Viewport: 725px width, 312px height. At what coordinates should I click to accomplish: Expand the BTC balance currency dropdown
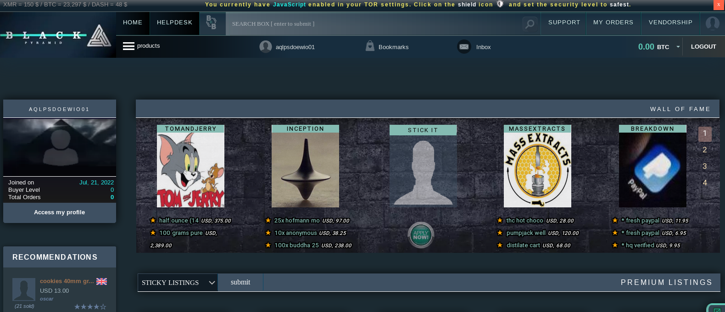coord(678,47)
